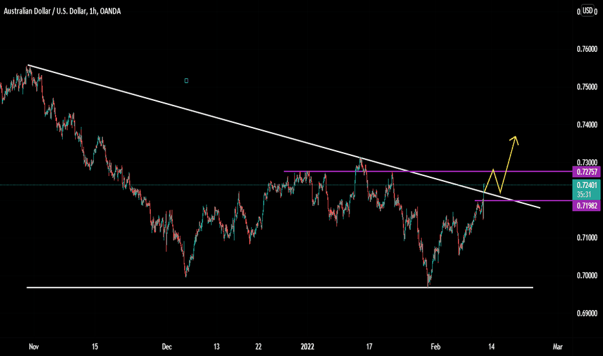Screen dimensions: 603x356
Task: Click the 0.69000 price axis value
Action: click(x=587, y=313)
